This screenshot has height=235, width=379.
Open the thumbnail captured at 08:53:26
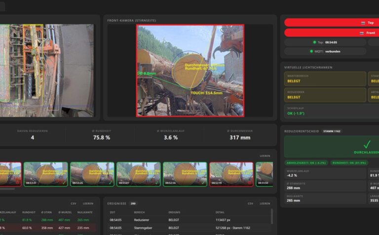click(92, 174)
